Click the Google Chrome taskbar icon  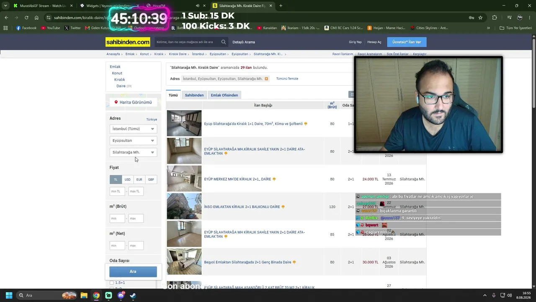96,295
